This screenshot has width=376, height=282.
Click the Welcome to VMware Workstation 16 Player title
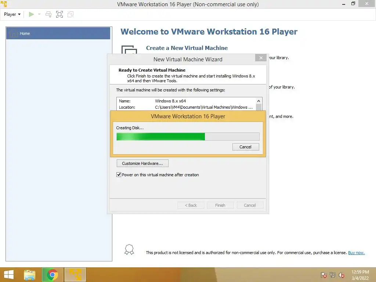click(x=209, y=32)
